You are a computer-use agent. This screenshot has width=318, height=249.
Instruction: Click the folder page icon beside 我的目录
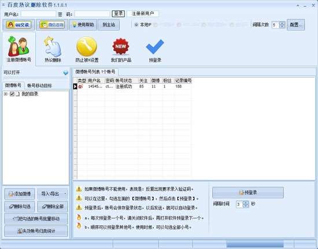[18, 94]
